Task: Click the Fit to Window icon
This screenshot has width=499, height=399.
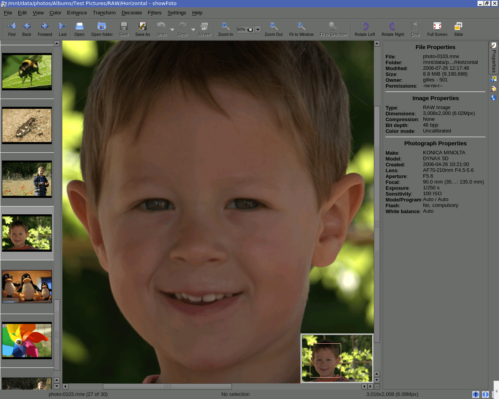Action: 301,26
